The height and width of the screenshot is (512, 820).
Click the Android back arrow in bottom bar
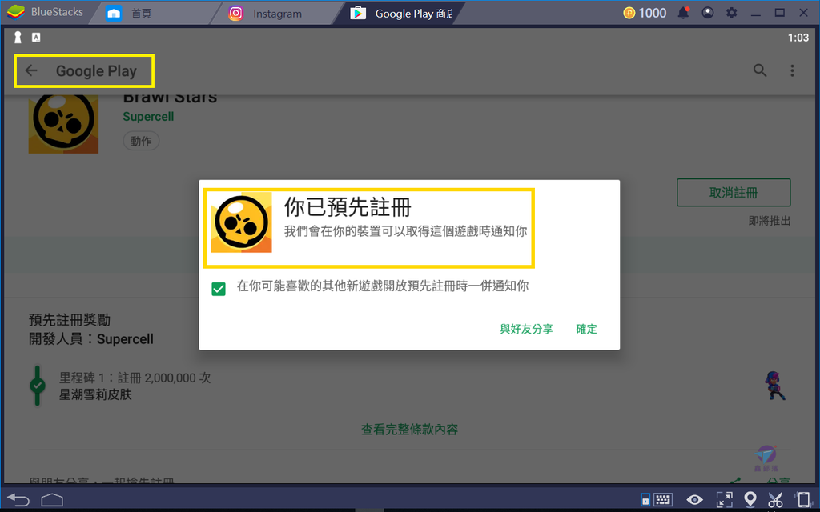(18, 500)
